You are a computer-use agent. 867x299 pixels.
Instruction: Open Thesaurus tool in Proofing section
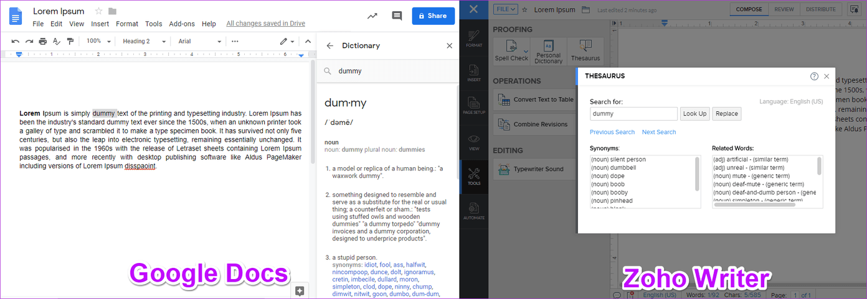(585, 51)
